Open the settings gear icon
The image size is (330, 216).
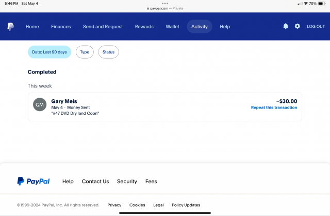298,26
